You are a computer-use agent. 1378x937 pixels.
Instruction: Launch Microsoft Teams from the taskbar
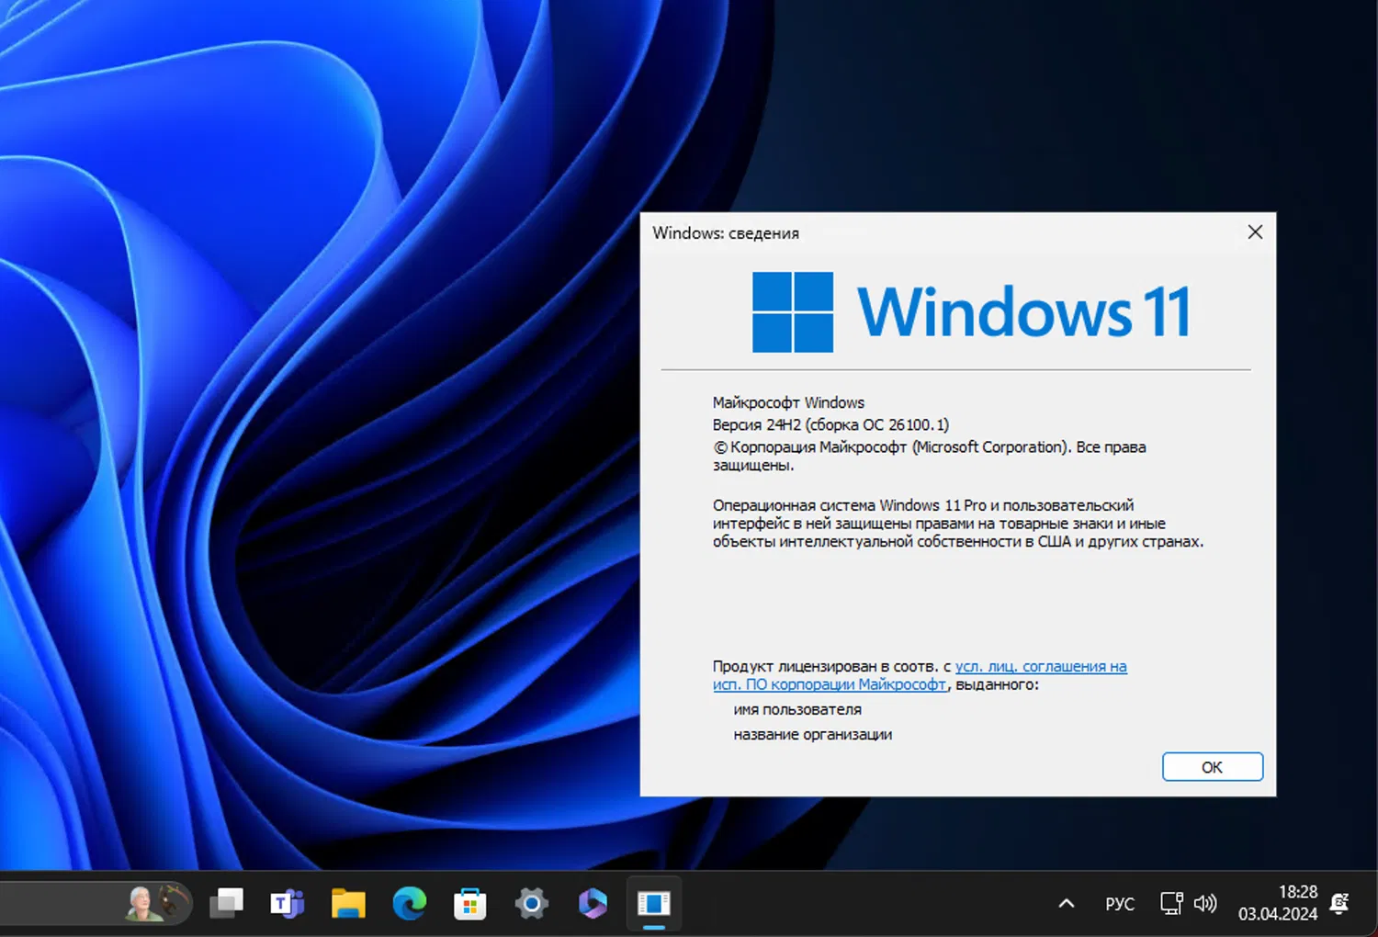click(287, 903)
